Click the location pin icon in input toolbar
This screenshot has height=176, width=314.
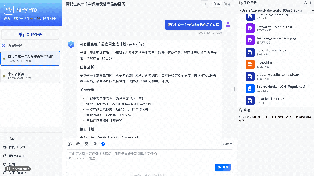coord(86,143)
